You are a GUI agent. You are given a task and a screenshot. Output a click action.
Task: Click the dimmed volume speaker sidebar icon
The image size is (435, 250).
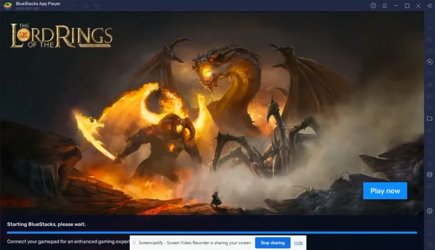point(429,28)
